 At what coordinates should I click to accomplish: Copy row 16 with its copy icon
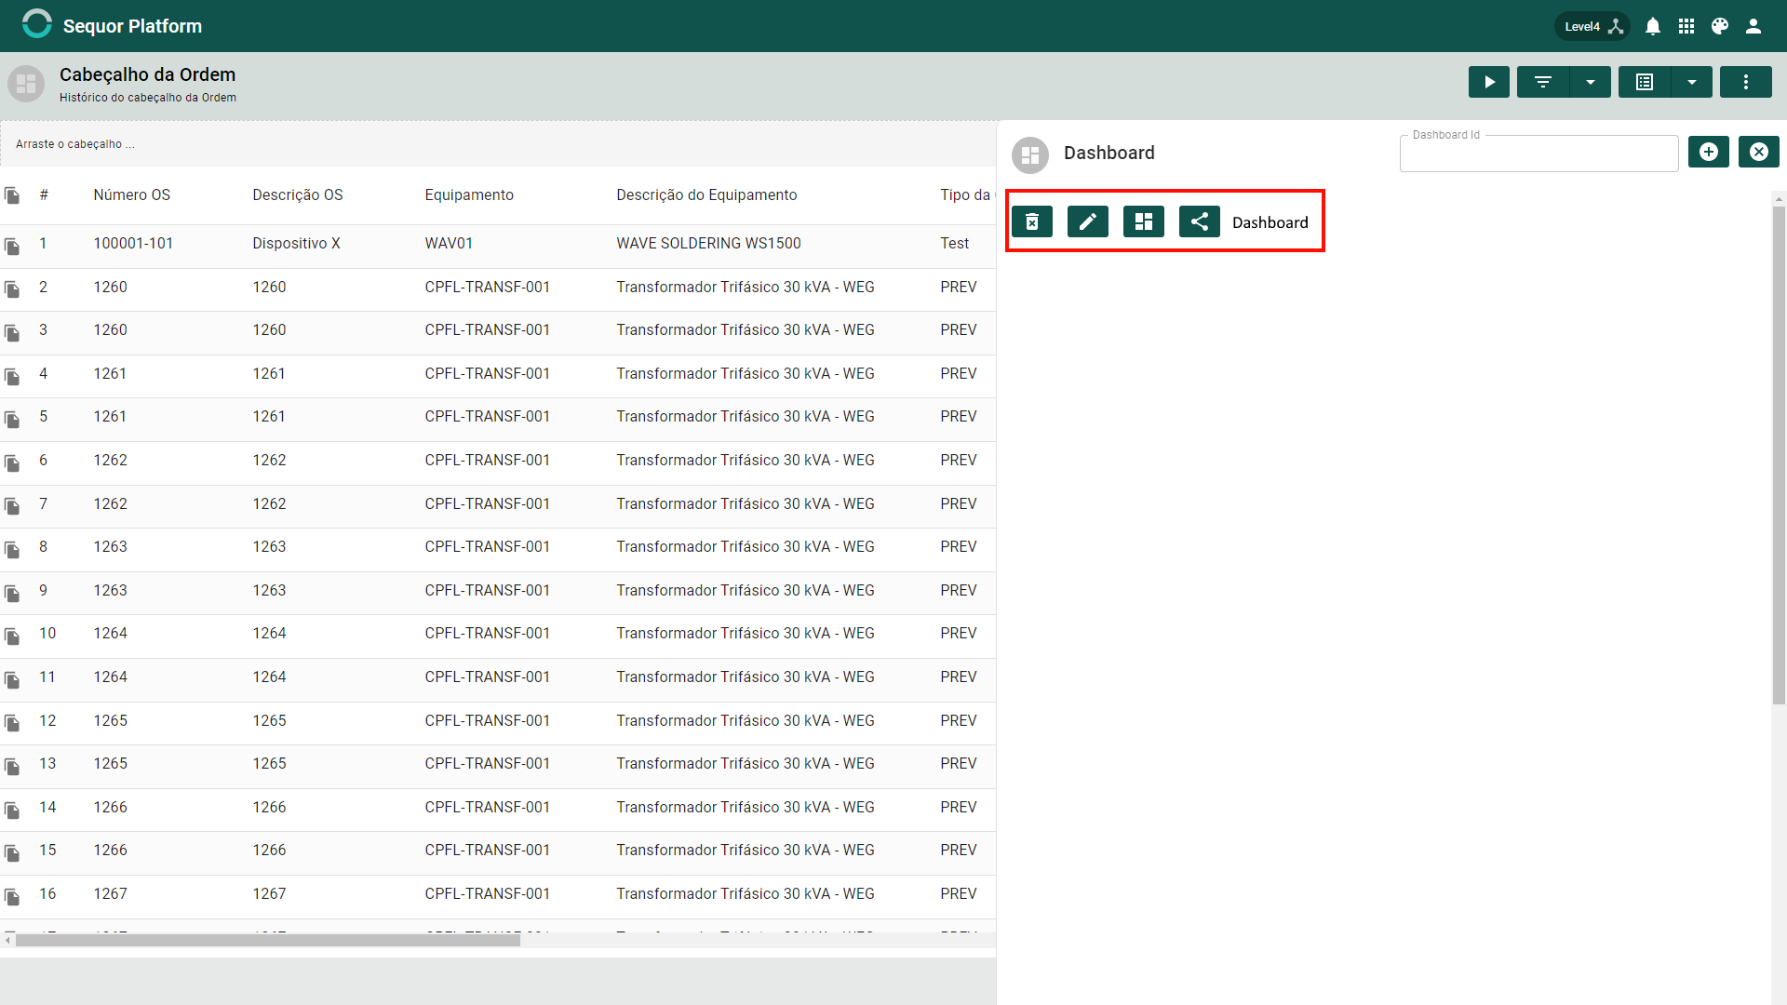click(x=12, y=897)
